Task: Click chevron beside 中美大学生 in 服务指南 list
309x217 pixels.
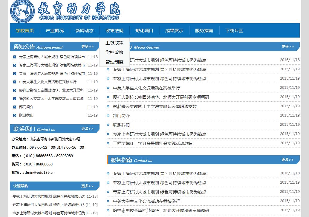Action: (x=108, y=201)
